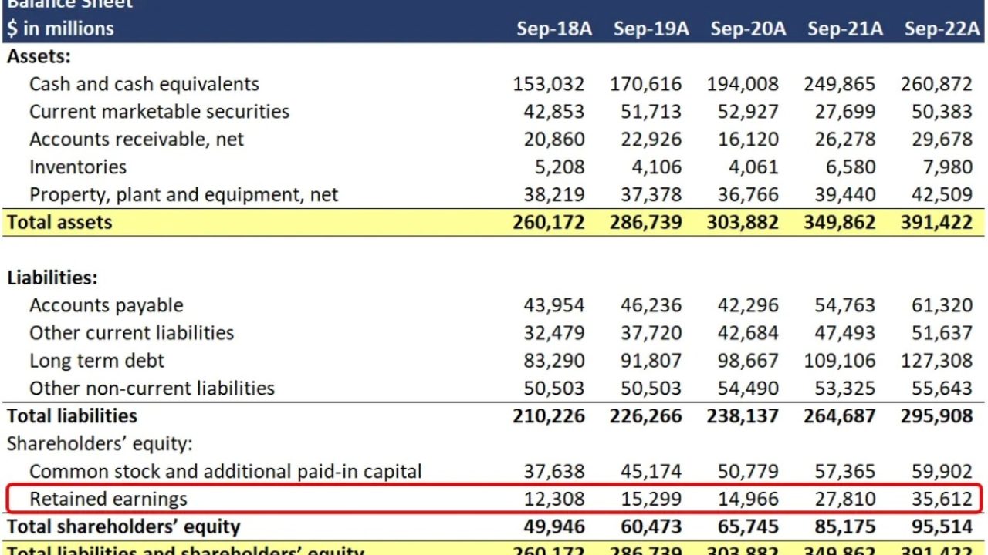Select Total shareholders' equity value 95,514
This screenshot has width=988, height=555.
click(942, 527)
